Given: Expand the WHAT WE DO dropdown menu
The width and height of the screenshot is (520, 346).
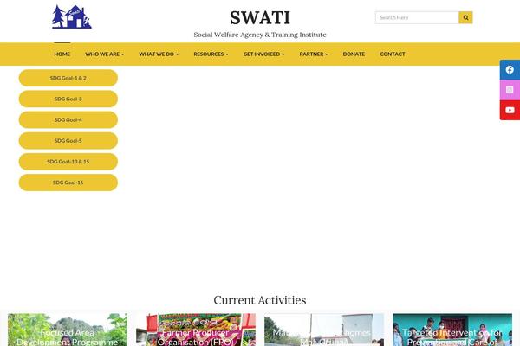Looking at the screenshot, I should 159,54.
